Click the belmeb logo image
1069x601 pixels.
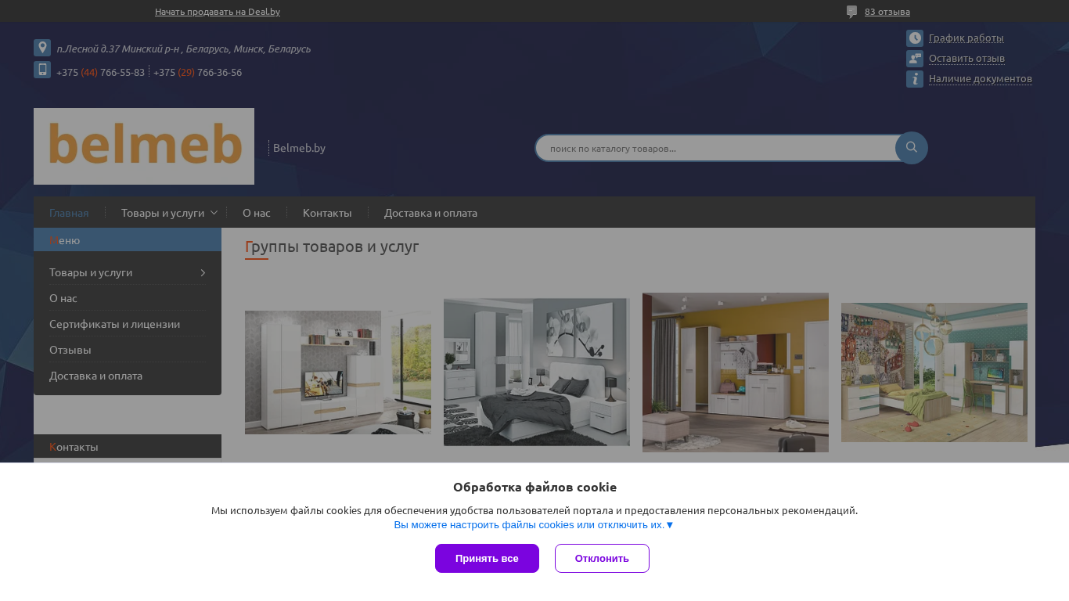coord(144,146)
